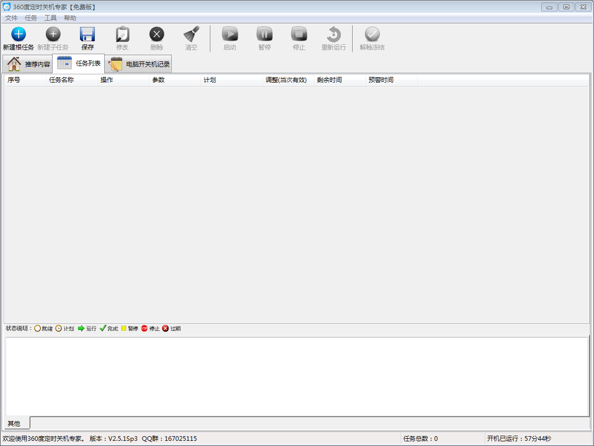
Task: Open the 文件 menu
Action: [11, 18]
